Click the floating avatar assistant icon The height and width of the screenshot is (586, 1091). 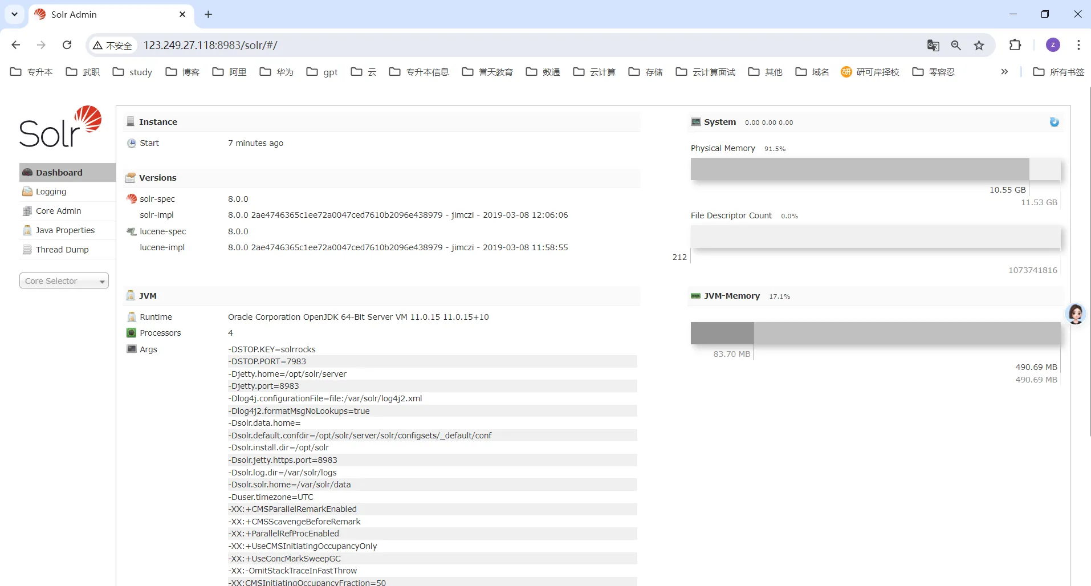(1076, 314)
